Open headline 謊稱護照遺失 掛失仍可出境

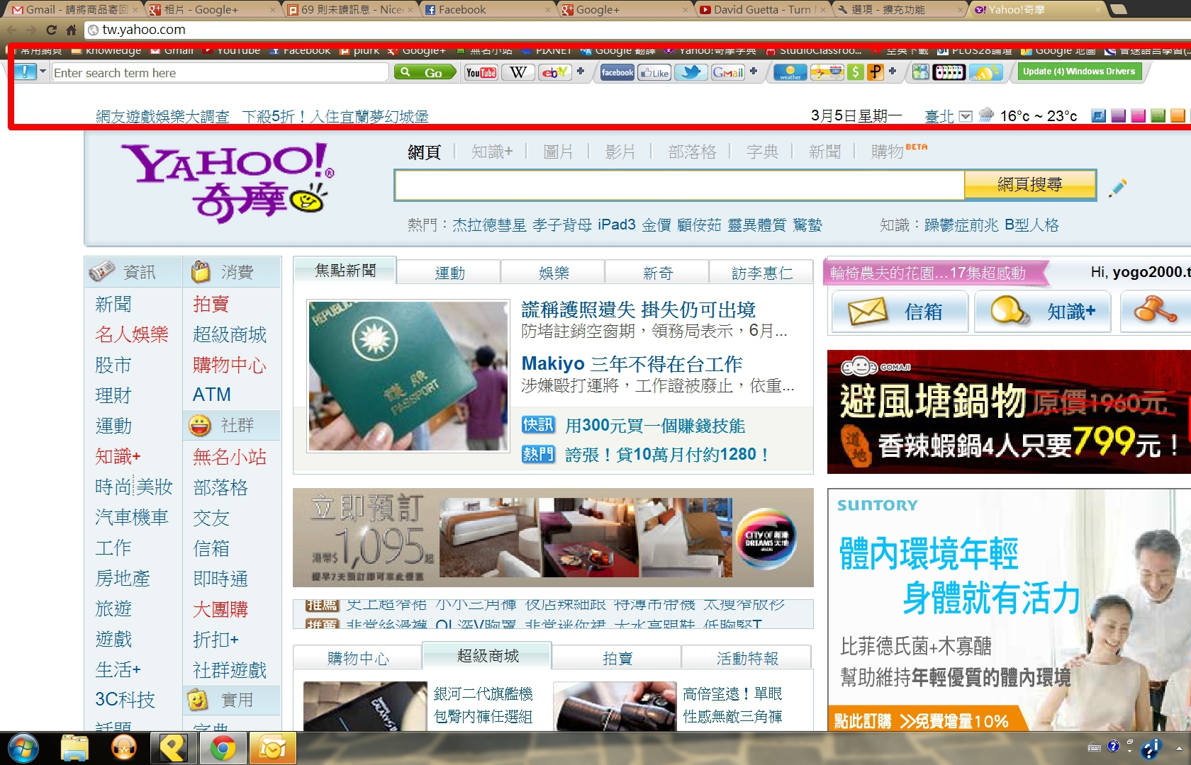pos(638,310)
